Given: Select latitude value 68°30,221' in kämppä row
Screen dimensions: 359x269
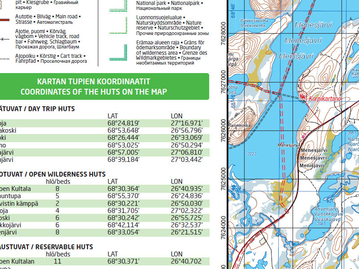Looking at the screenshot, I should pyautogui.click(x=123, y=204).
